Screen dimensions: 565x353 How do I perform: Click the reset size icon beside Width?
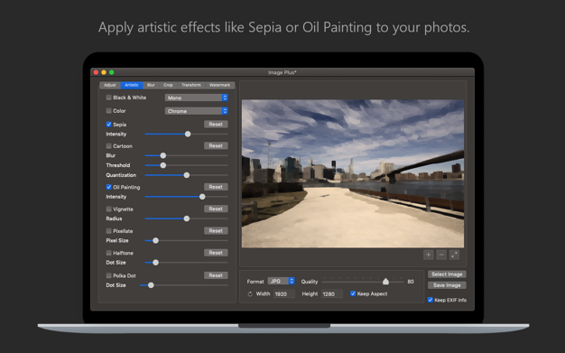pyautogui.click(x=250, y=294)
